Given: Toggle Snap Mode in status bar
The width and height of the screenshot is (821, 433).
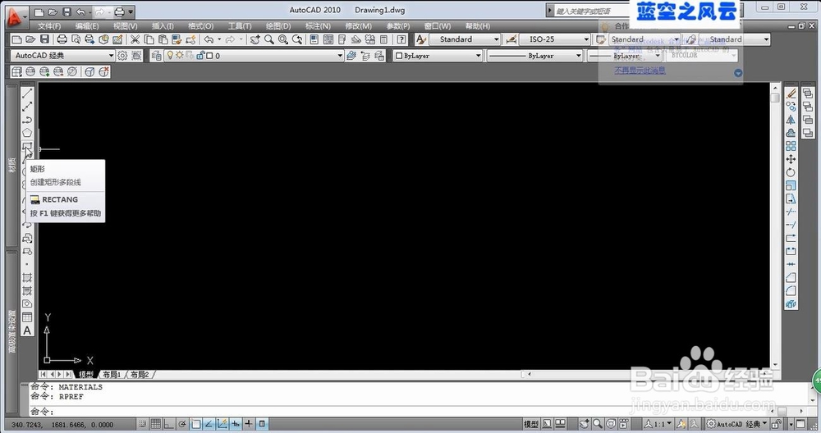Looking at the screenshot, I should click(142, 424).
